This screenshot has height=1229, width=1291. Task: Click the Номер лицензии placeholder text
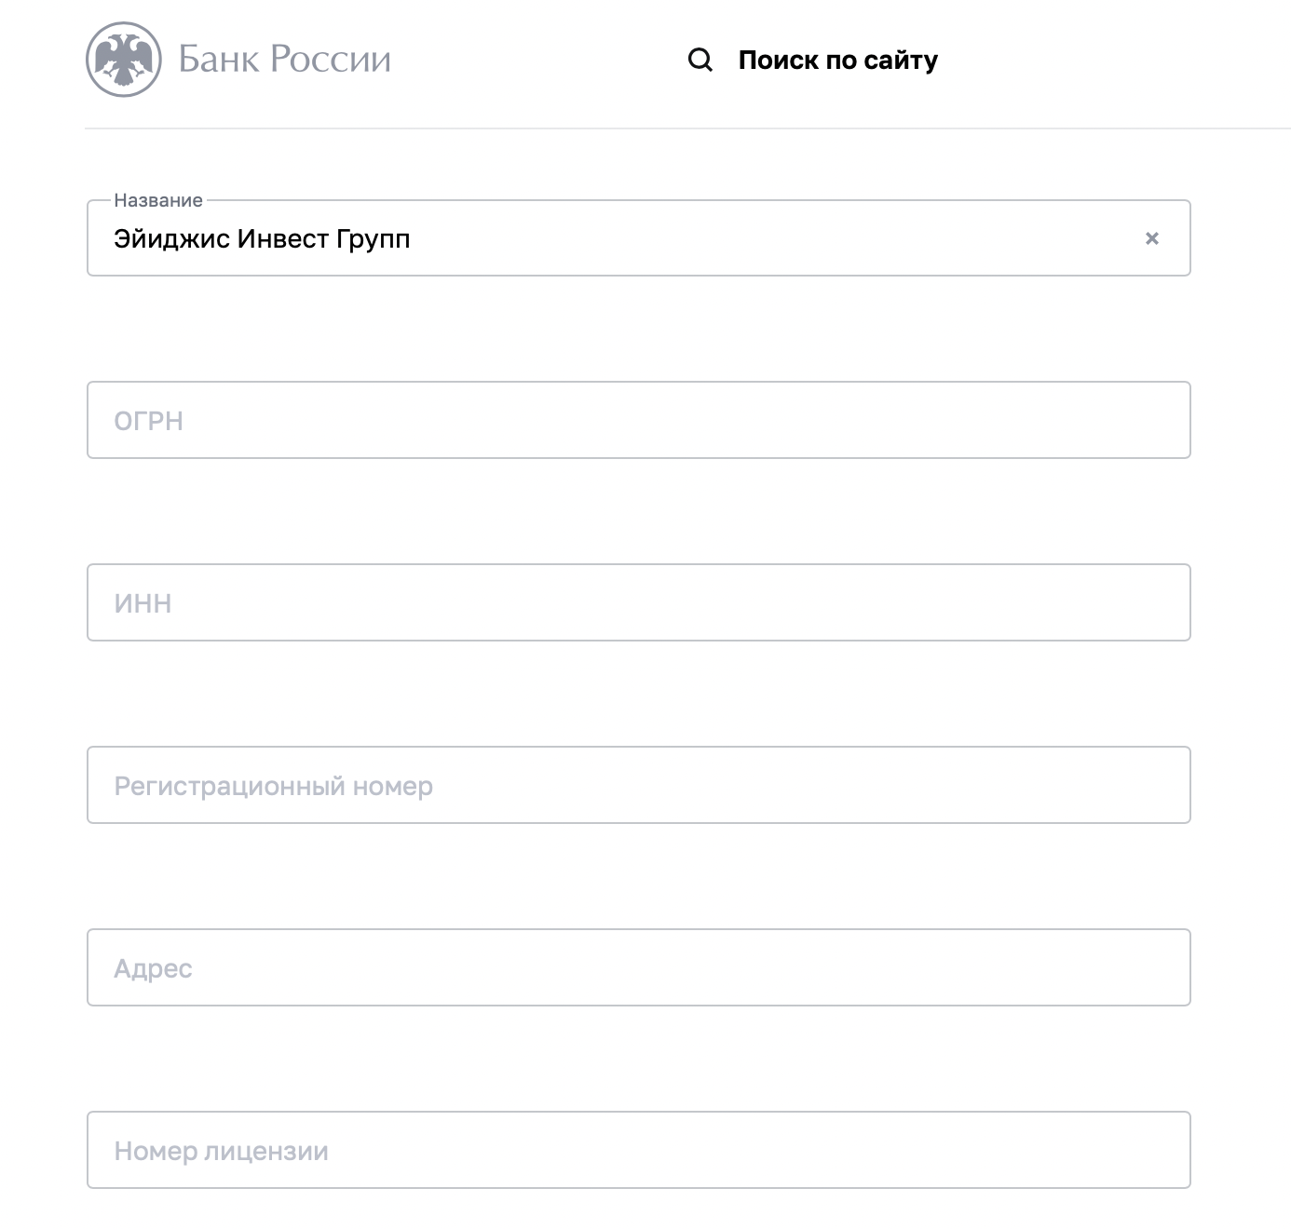pyautogui.click(x=221, y=1152)
